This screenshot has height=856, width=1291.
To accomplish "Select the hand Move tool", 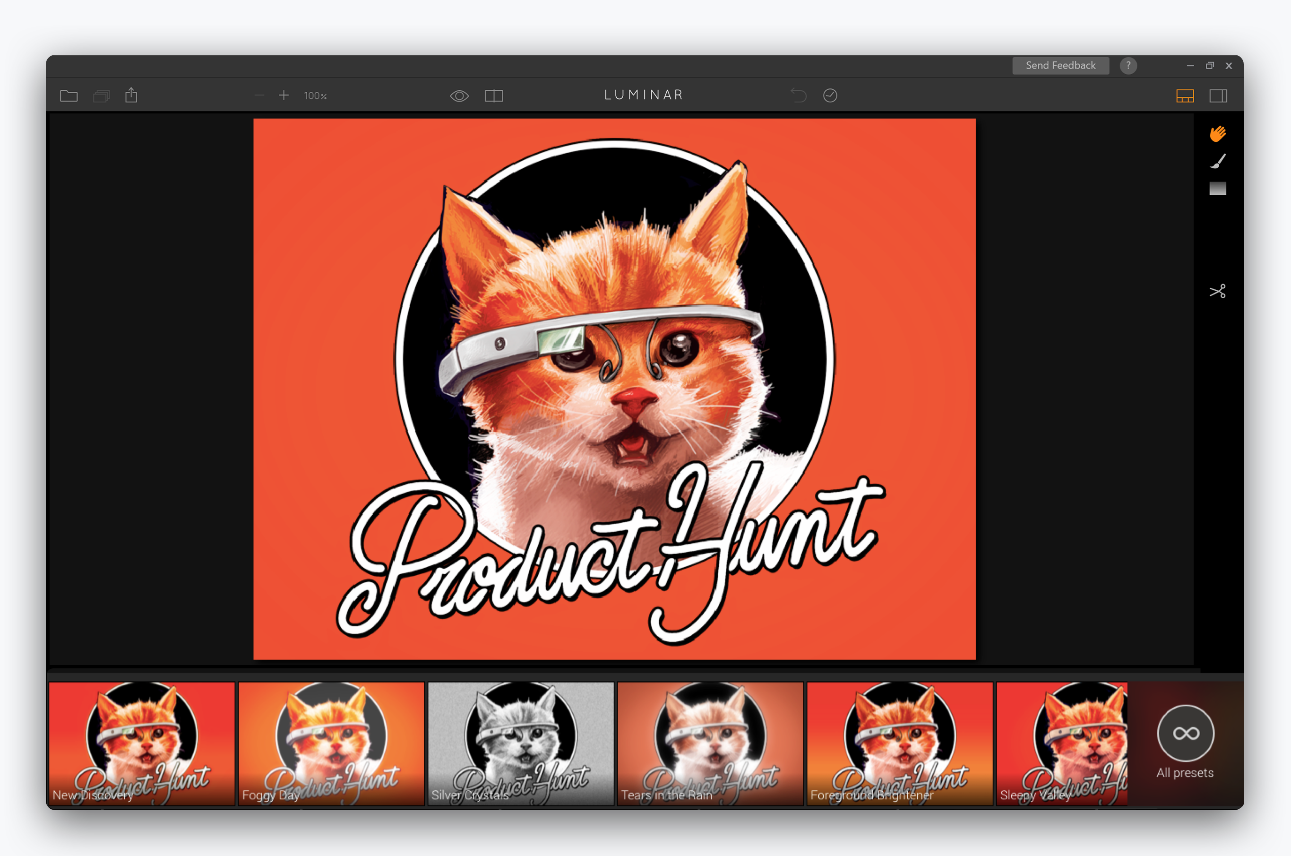I will [1217, 134].
